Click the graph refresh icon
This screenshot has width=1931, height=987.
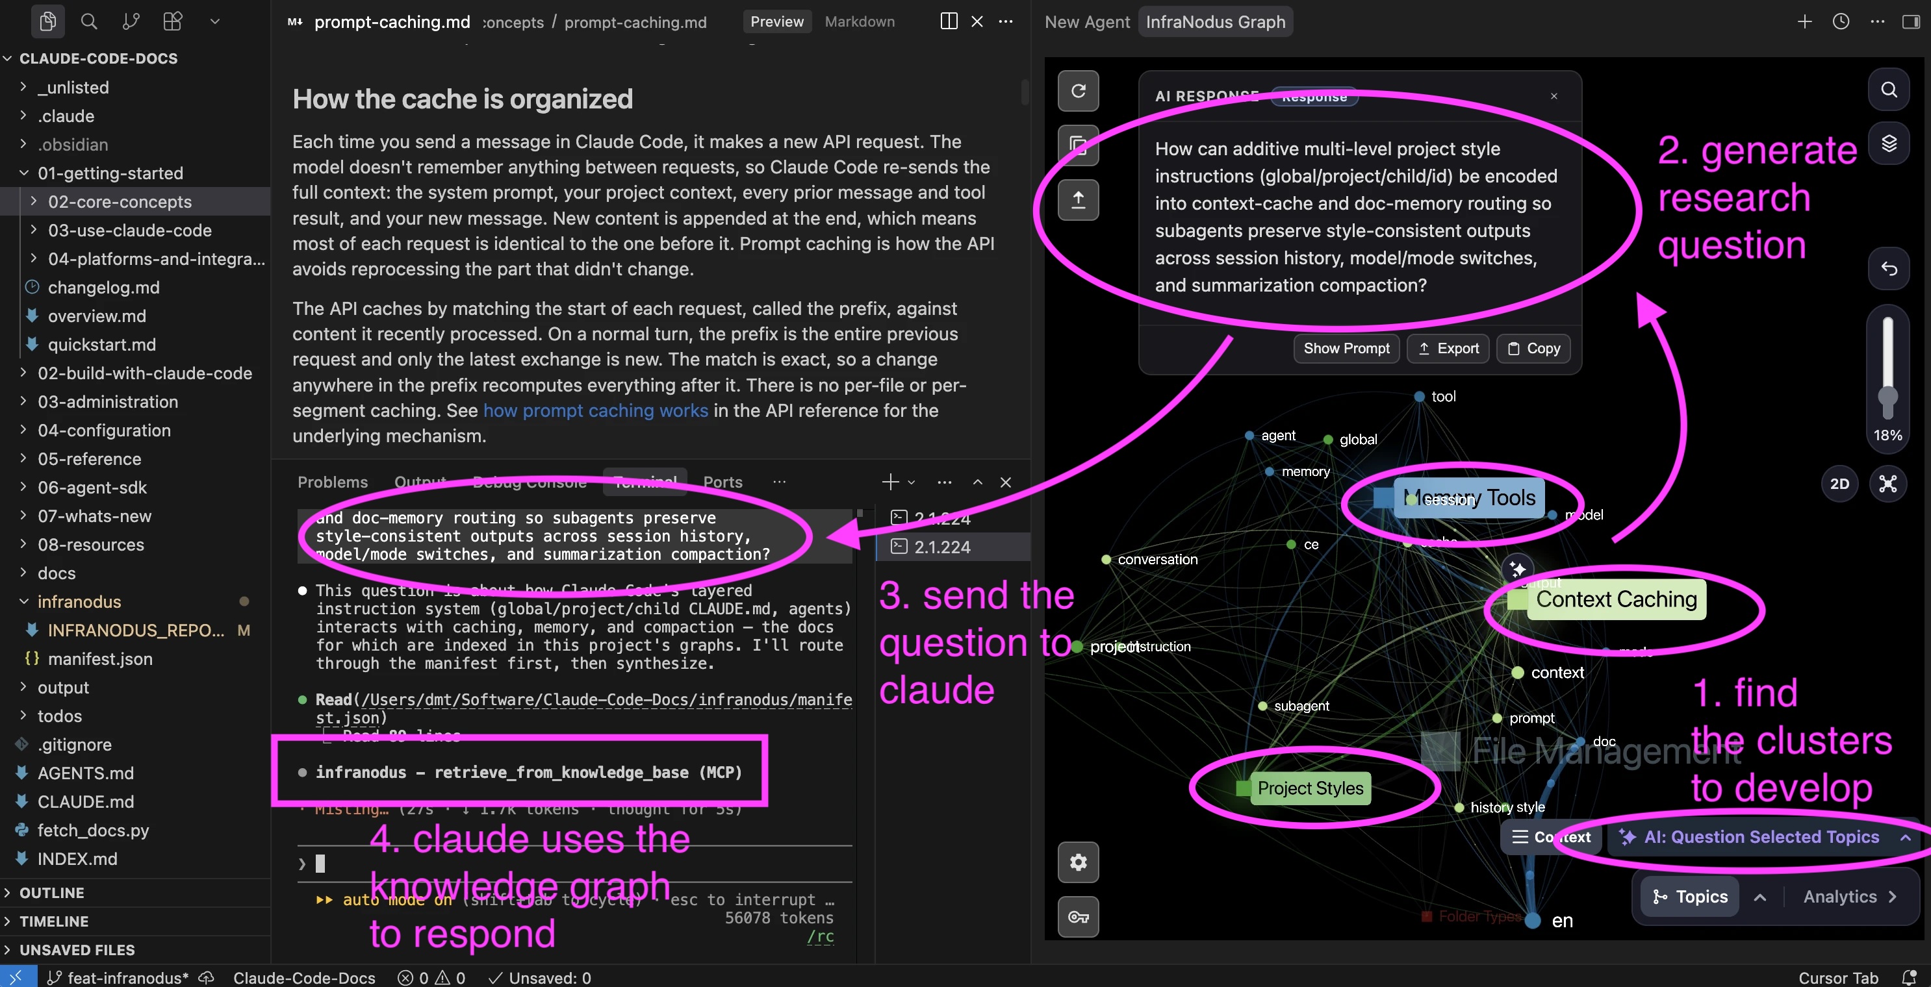(x=1078, y=91)
